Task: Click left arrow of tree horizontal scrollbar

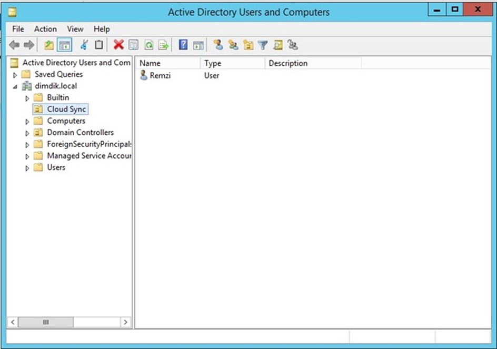Action: 12,322
